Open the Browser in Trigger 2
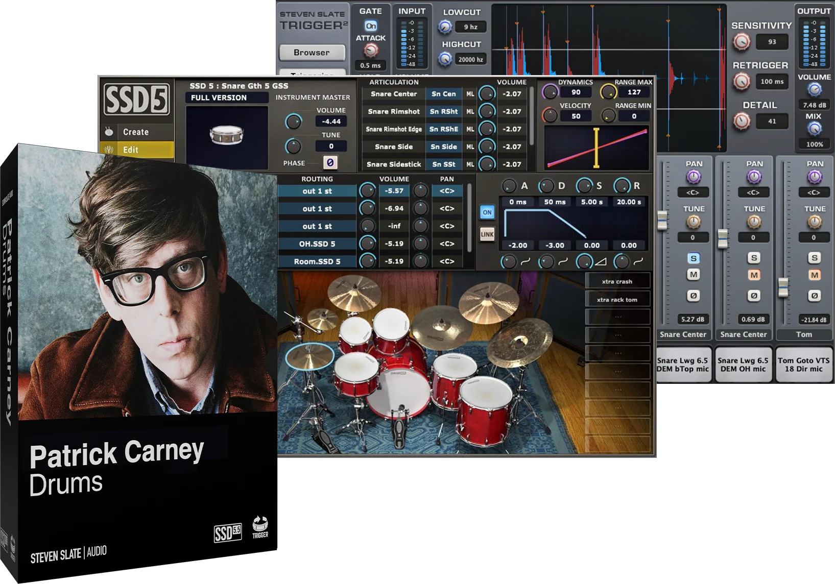 (312, 52)
